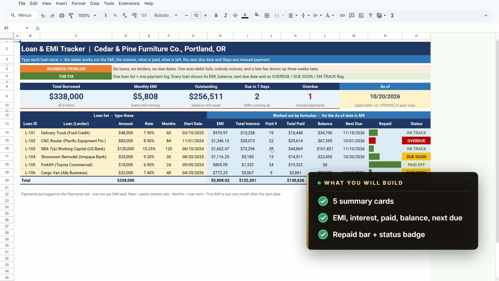This screenshot has width=499, height=281.
Task: Open text wrapping options
Action: (x=317, y=15)
